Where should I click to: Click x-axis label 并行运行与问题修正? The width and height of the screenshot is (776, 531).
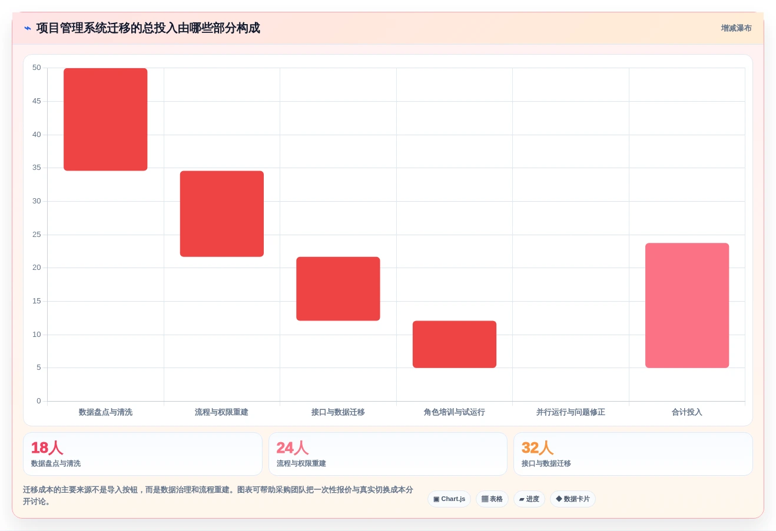click(x=571, y=412)
